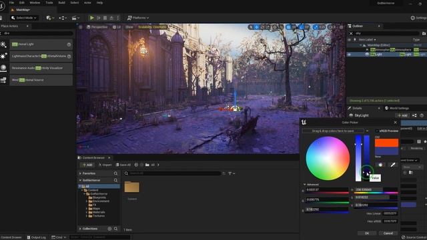Click the New color blue swatch

386,151
